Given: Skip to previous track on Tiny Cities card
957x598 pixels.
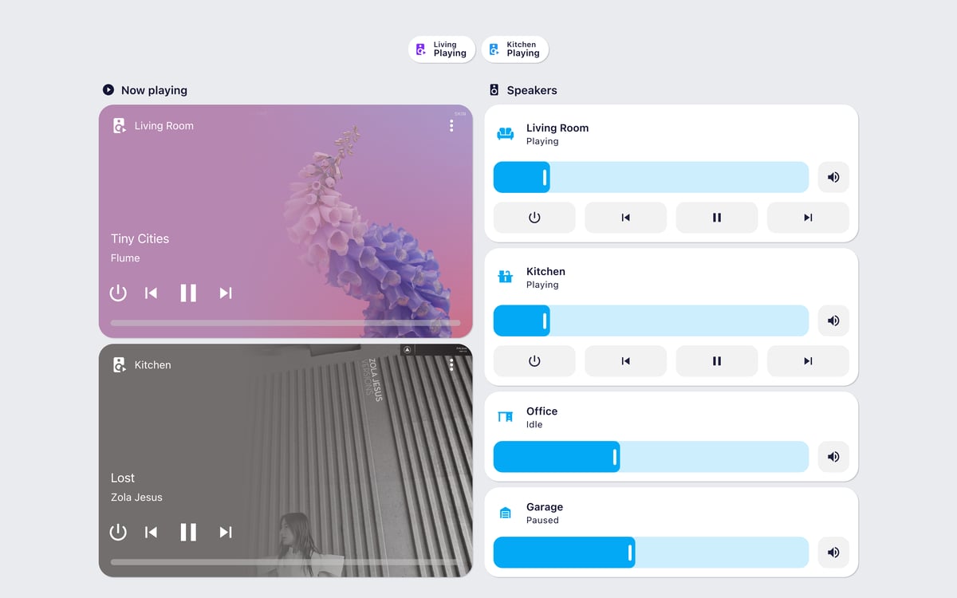Looking at the screenshot, I should point(151,293).
